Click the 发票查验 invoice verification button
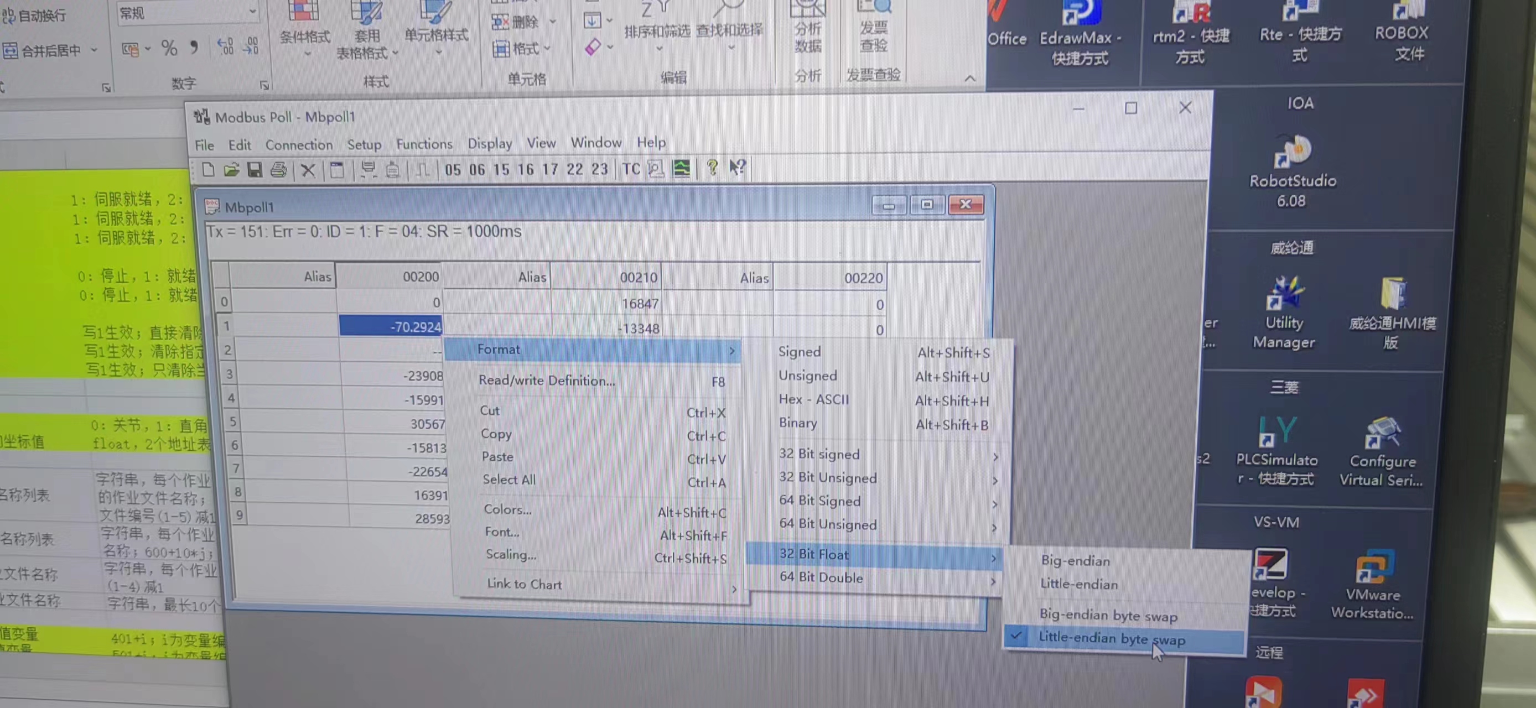Image resolution: width=1536 pixels, height=708 pixels. coord(873,29)
